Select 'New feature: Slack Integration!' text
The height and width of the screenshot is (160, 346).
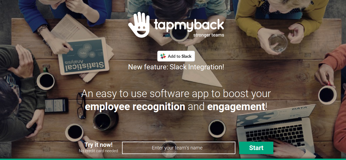(x=176, y=67)
